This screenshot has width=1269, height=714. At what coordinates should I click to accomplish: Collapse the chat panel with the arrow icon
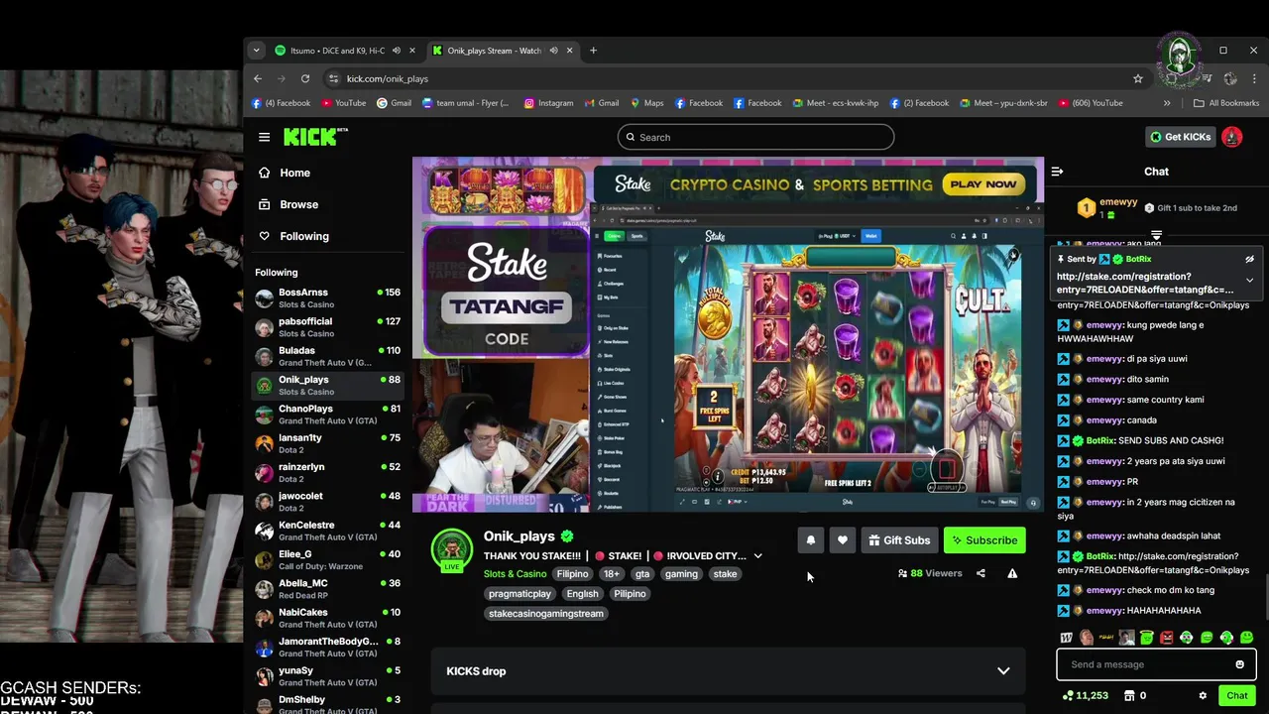(1057, 172)
